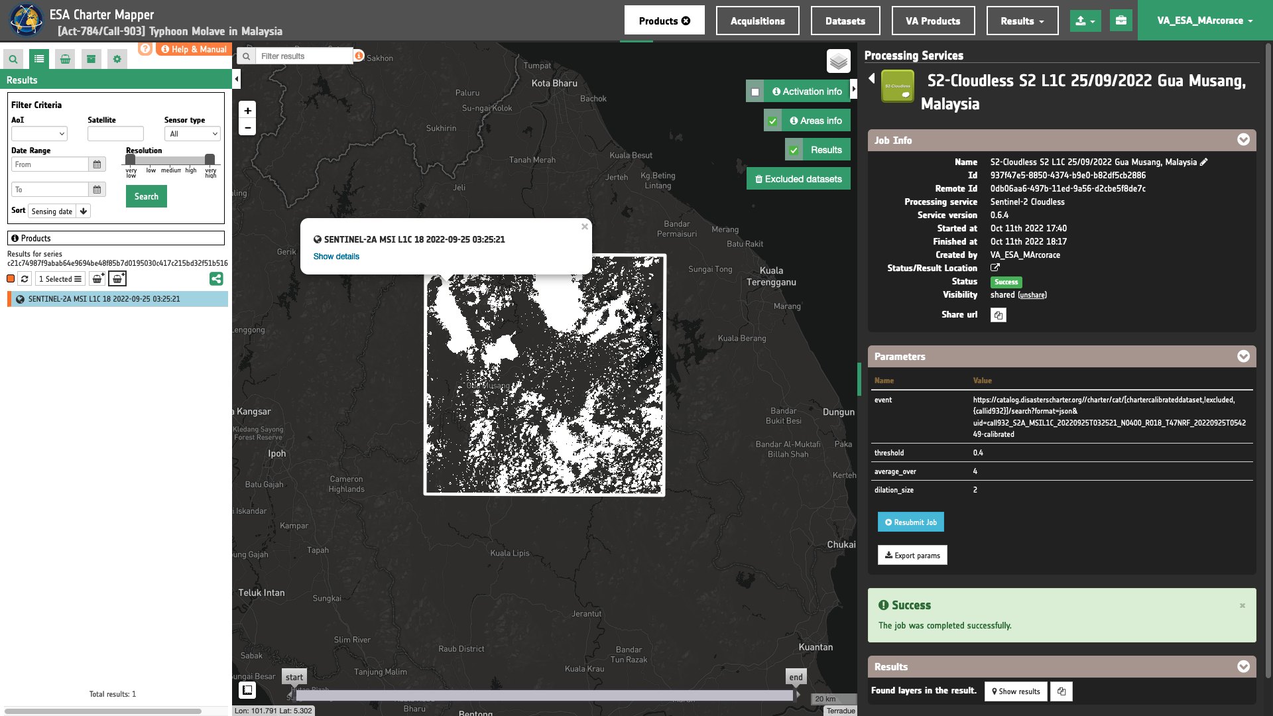The image size is (1273, 716).
Task: Click the Search button in Filter Criteria
Action: click(147, 196)
